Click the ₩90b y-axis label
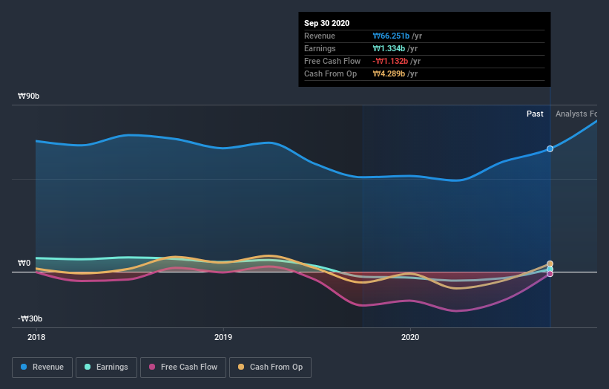Image resolution: width=609 pixels, height=389 pixels. (28, 96)
